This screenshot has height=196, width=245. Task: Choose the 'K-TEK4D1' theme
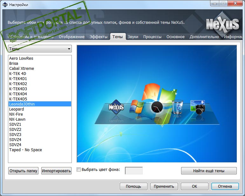(40, 78)
